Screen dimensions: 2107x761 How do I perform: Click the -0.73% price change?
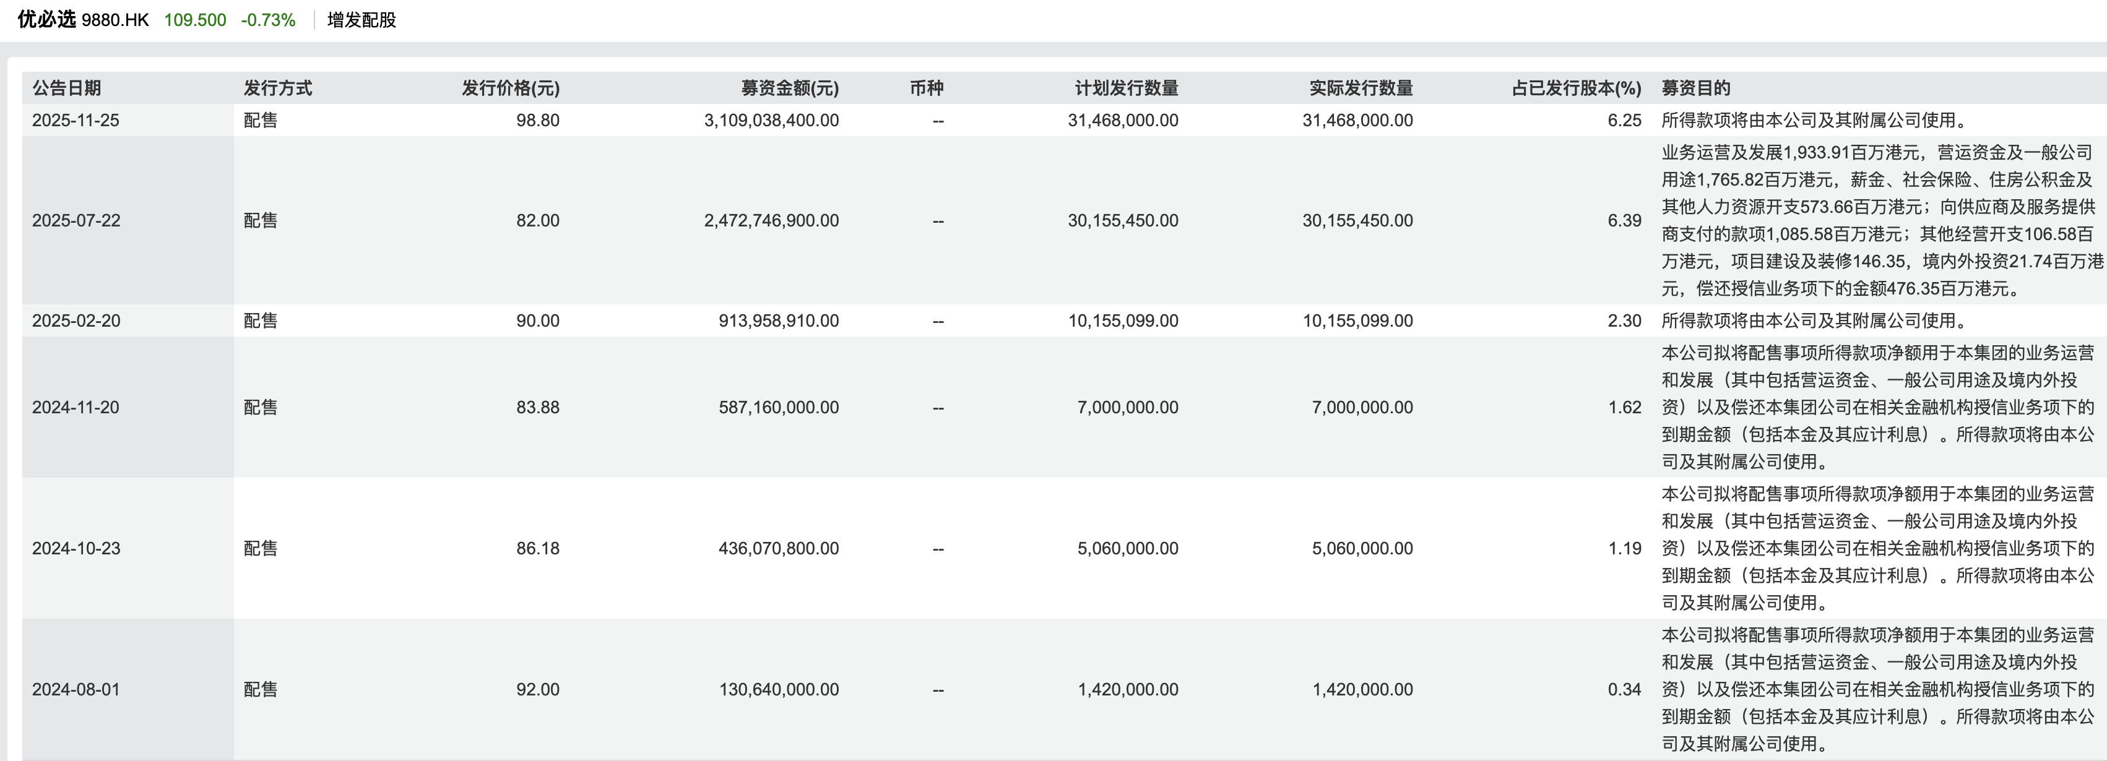pos(268,20)
